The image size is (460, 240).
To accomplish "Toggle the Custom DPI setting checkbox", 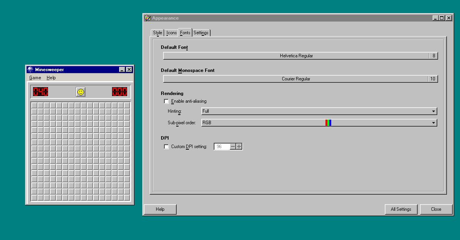I will (166, 147).
